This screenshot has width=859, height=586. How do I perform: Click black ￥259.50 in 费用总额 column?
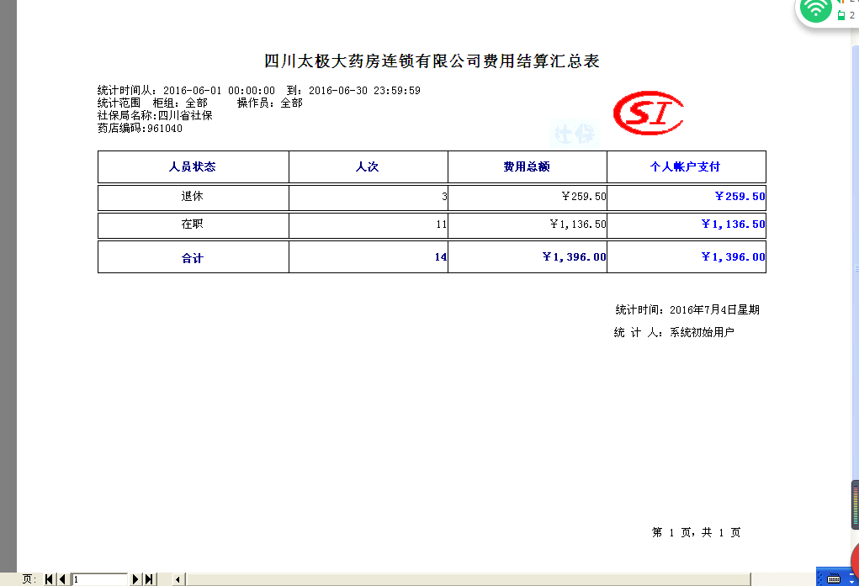[583, 196]
